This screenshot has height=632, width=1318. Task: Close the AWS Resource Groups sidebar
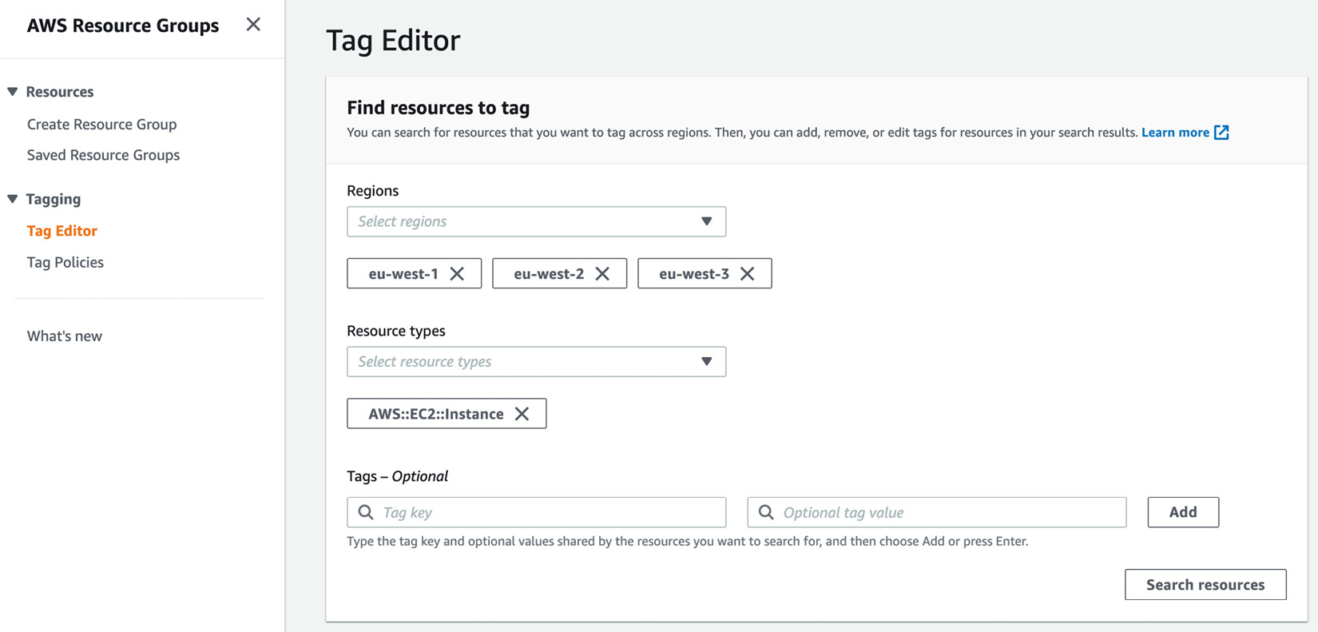tap(253, 25)
